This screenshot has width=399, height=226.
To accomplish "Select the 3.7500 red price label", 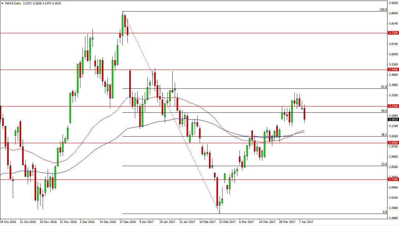I will point(393,33).
